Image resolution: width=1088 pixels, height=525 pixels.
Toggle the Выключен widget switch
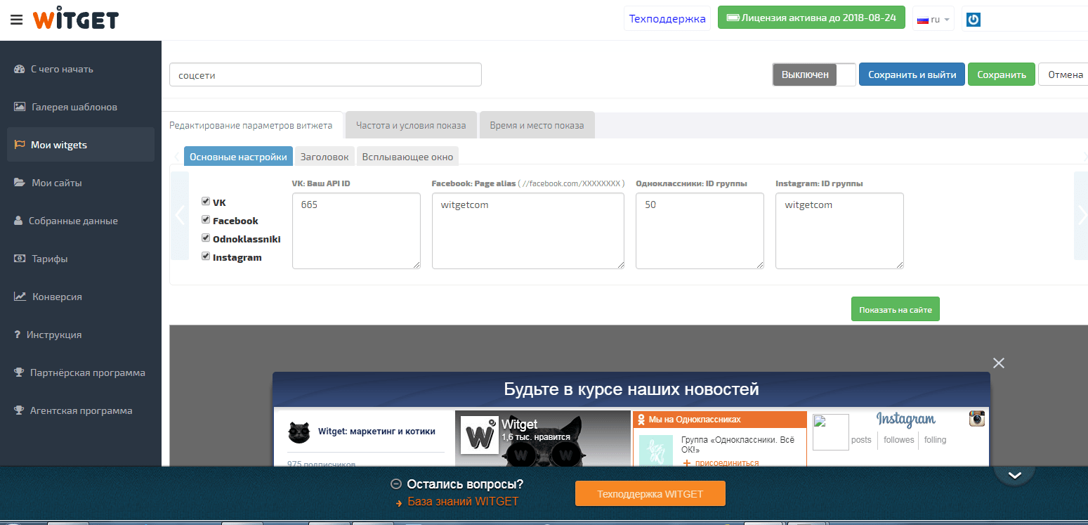coord(814,74)
